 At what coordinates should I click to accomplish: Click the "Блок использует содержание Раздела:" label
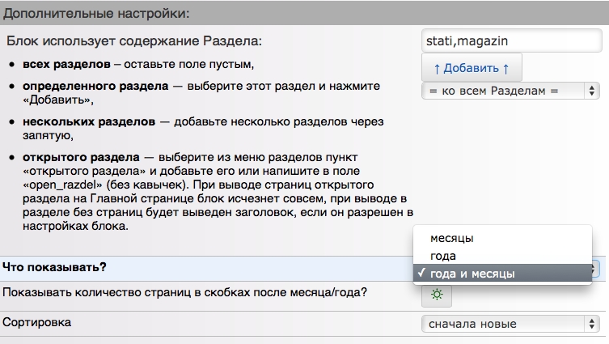point(134,40)
